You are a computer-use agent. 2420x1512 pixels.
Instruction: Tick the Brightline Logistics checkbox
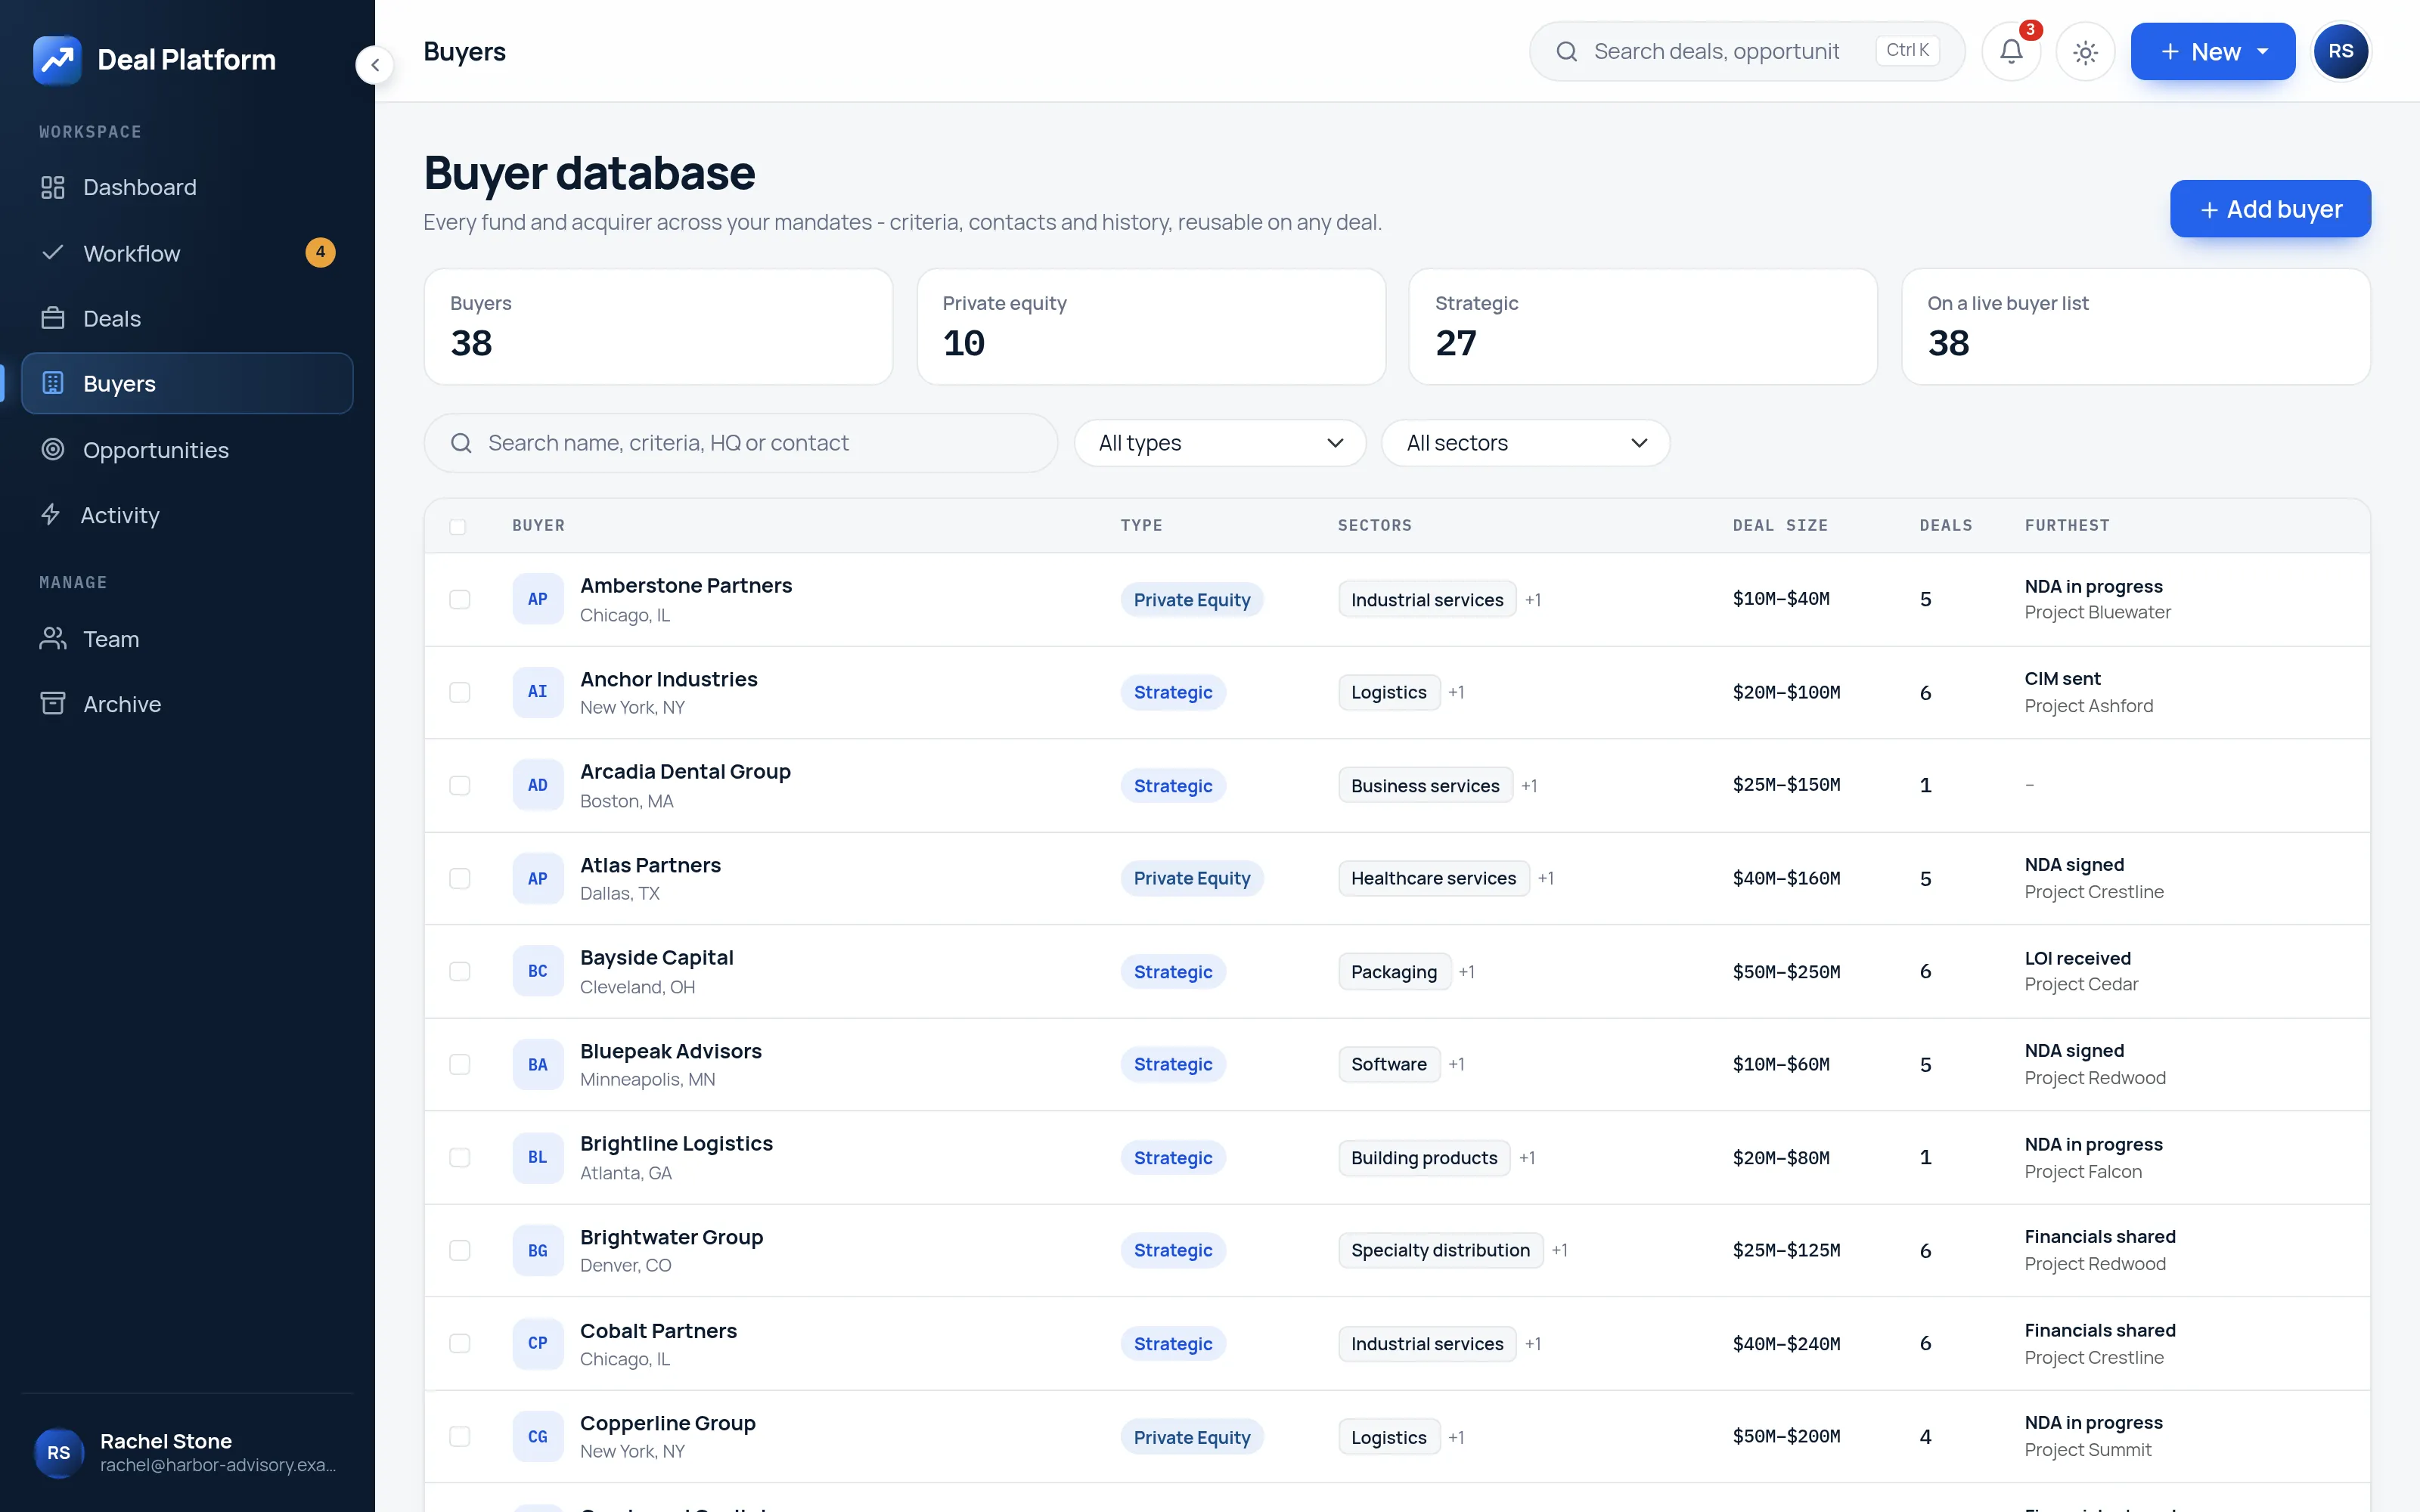pos(460,1157)
